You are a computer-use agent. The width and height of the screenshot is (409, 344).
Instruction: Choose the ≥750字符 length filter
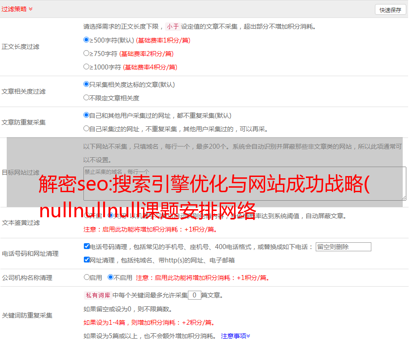click(x=87, y=53)
